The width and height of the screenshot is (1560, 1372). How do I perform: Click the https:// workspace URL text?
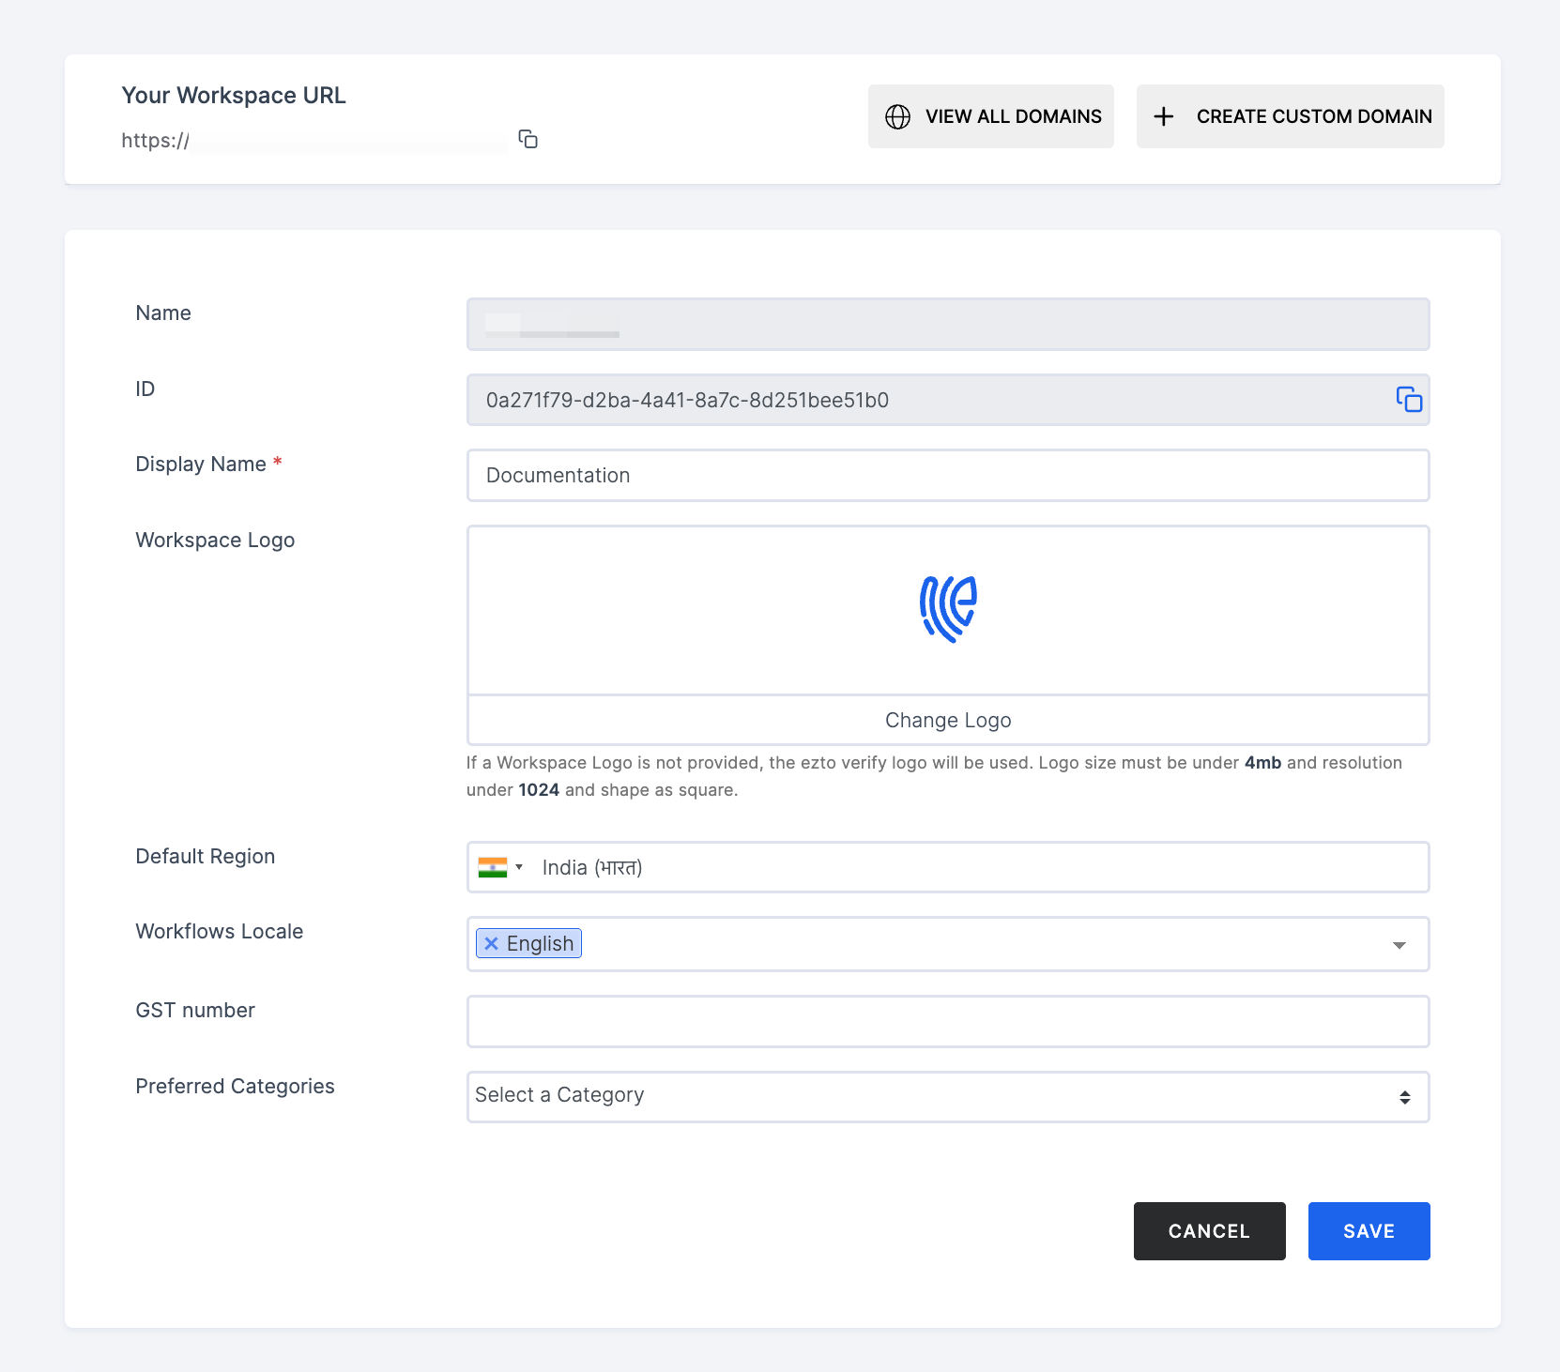pos(156,141)
